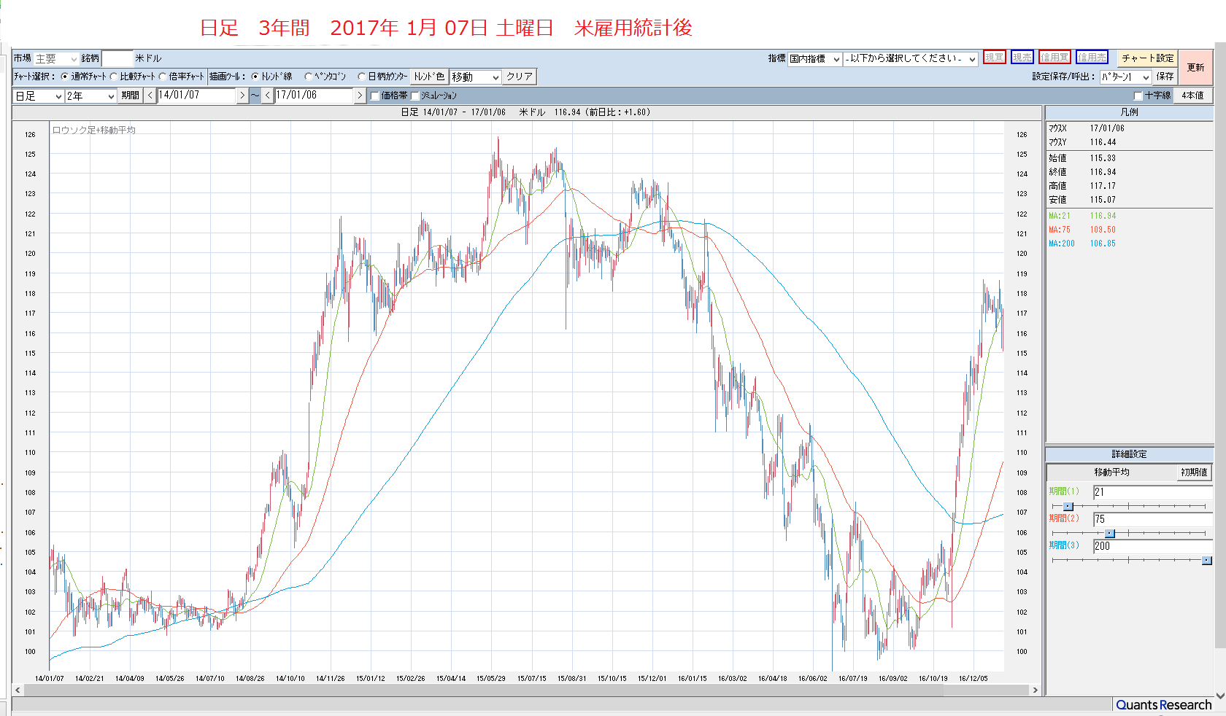Step the end date 17/01/06 backward
Viewport: 1226px width, 716px height.
(x=268, y=96)
